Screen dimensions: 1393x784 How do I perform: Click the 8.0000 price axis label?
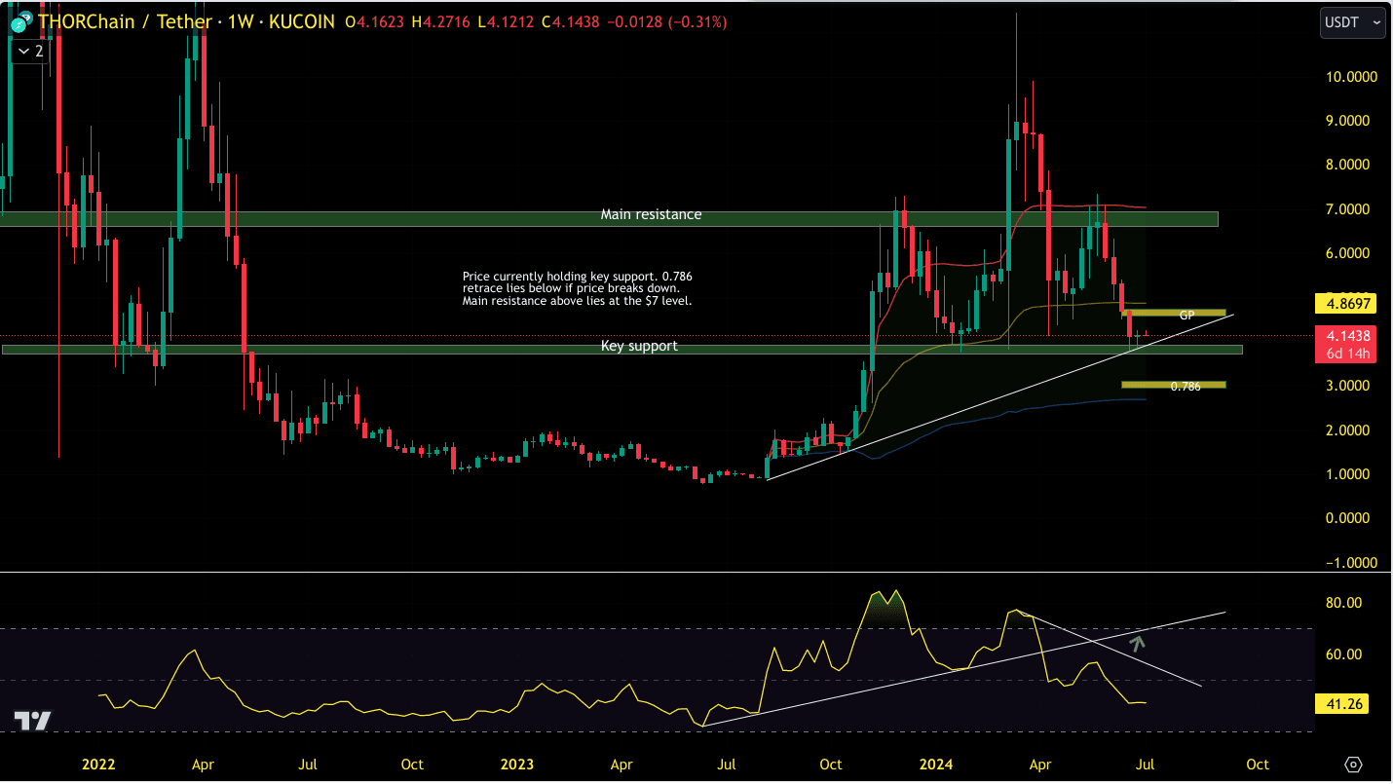point(1348,165)
